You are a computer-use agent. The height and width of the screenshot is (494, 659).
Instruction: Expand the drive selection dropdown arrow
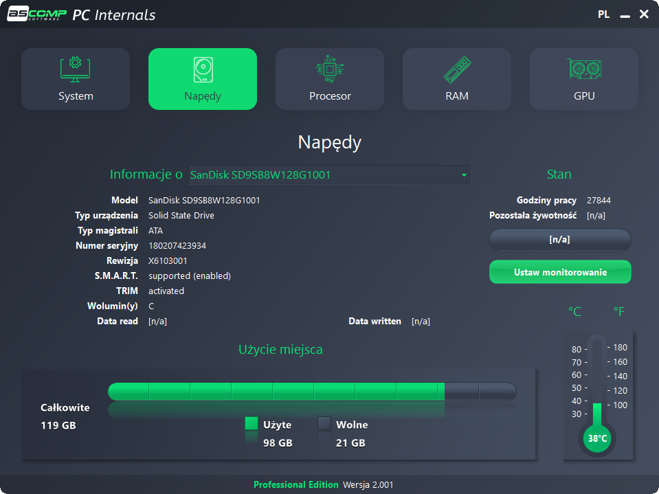point(464,175)
